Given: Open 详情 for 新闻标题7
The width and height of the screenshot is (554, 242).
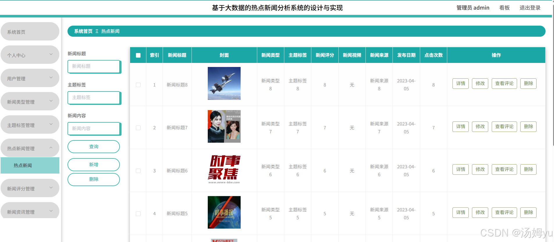Looking at the screenshot, I should tap(460, 127).
